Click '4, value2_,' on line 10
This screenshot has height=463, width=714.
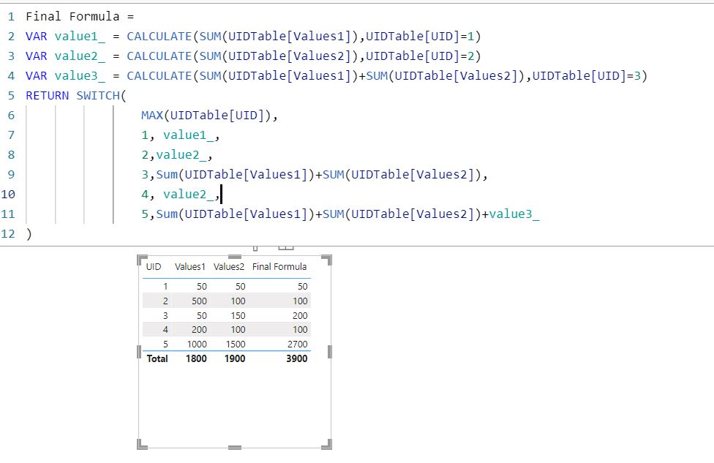tap(181, 195)
